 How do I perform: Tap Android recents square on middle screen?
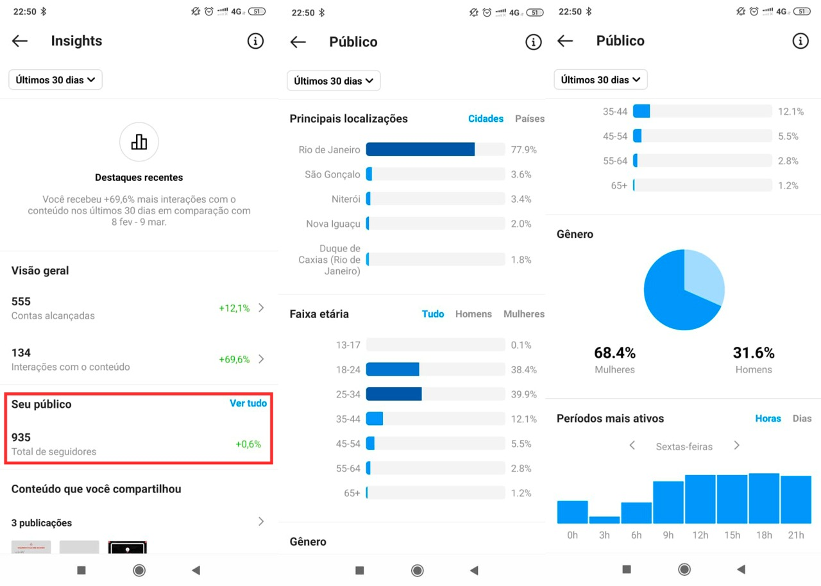pos(360,570)
